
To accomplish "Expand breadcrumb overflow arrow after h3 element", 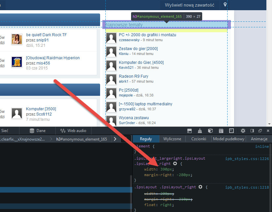I will [x=115, y=139].
